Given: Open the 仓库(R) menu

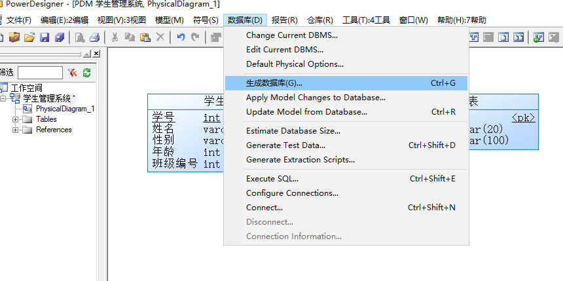Looking at the screenshot, I should point(320,20).
